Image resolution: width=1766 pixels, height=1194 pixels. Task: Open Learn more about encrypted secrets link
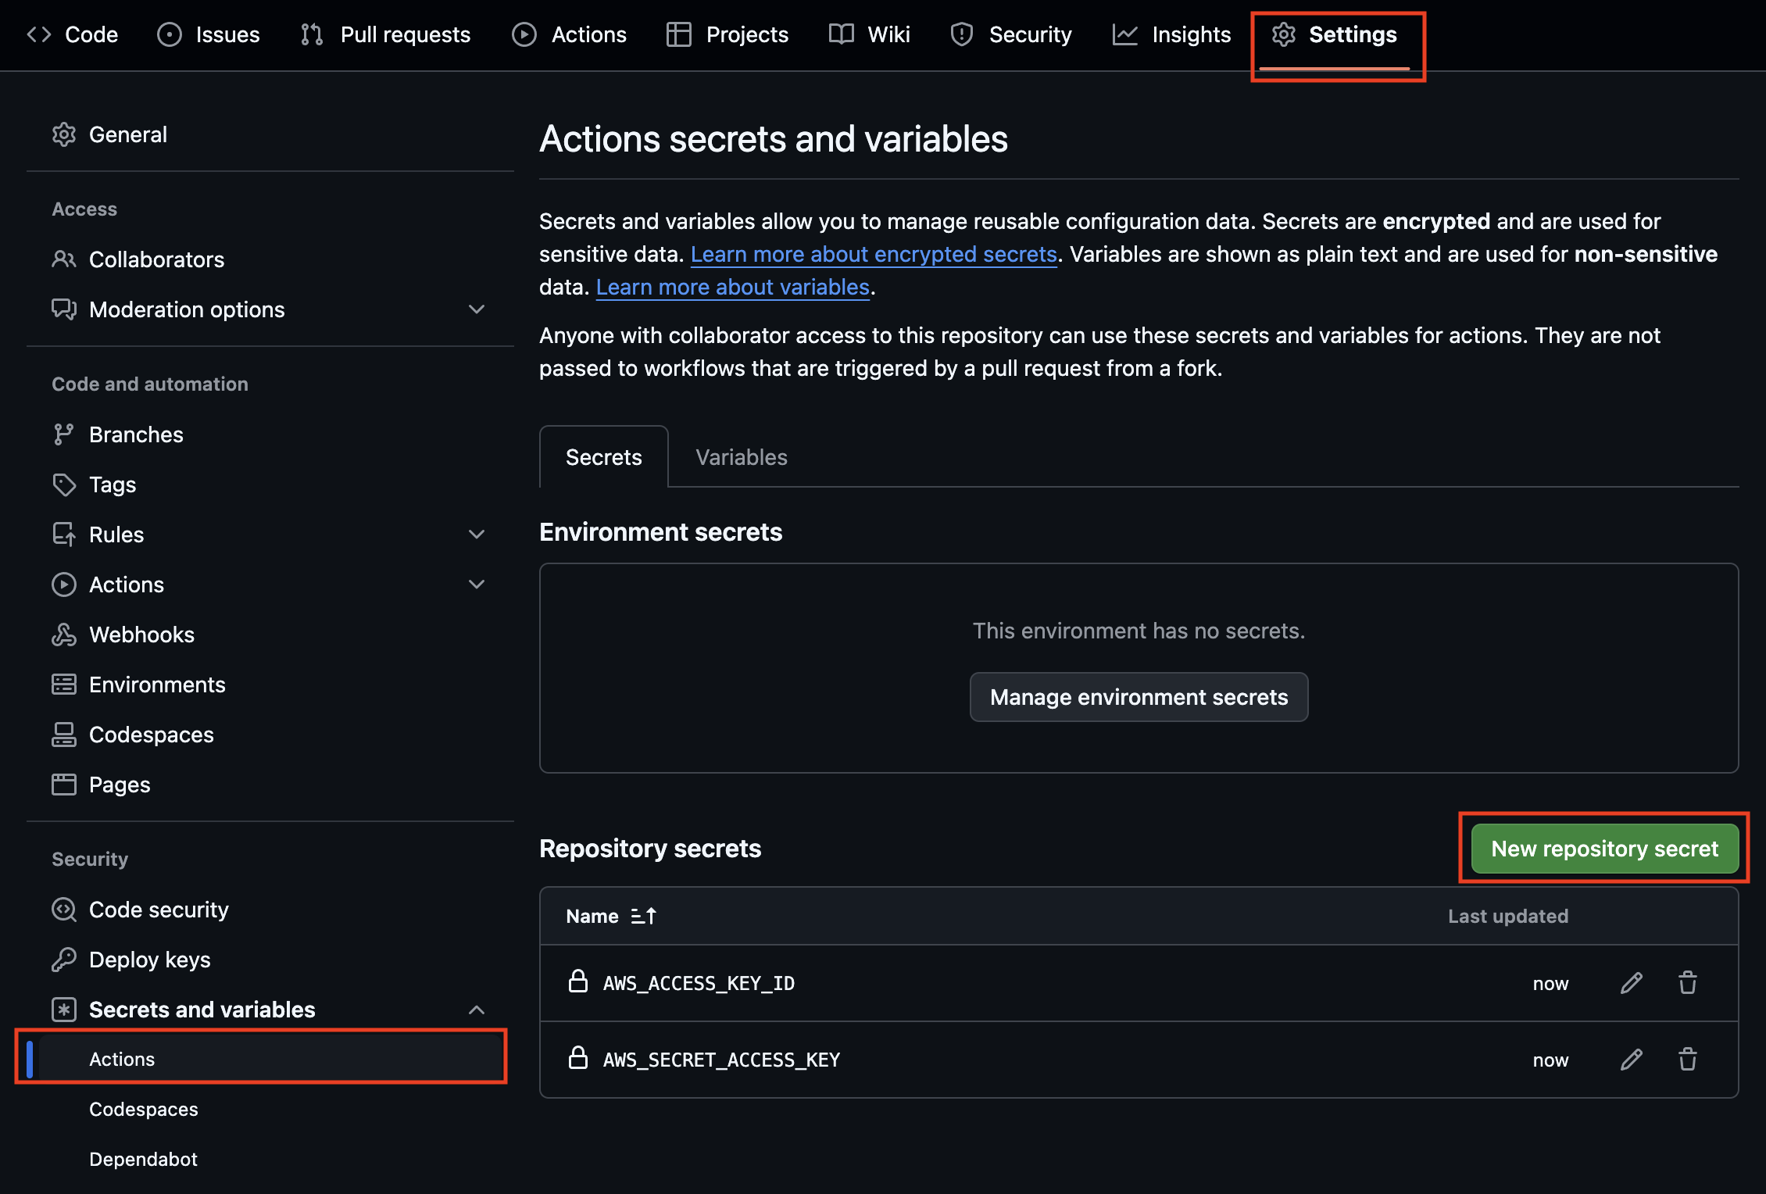click(x=874, y=254)
